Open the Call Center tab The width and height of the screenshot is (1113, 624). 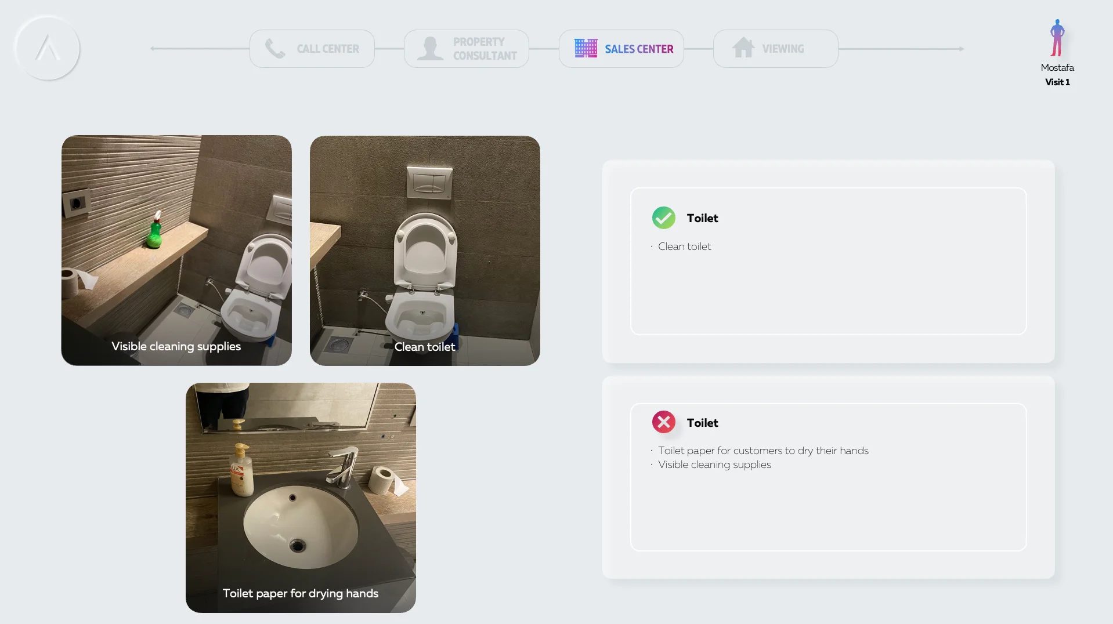pos(312,49)
